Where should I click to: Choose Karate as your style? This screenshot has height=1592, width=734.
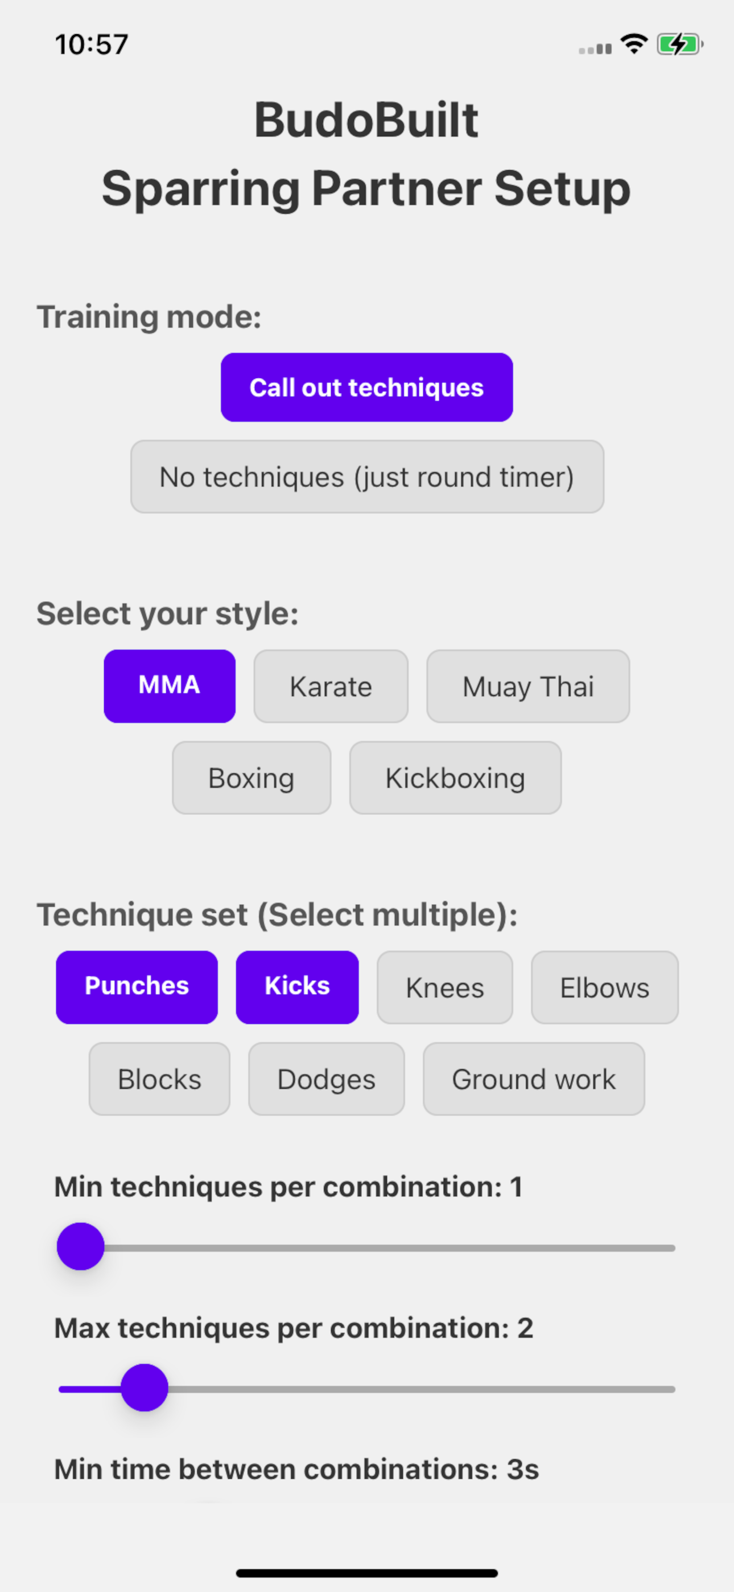pyautogui.click(x=331, y=686)
